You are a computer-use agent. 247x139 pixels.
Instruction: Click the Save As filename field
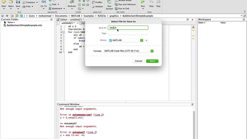pos(128,28)
